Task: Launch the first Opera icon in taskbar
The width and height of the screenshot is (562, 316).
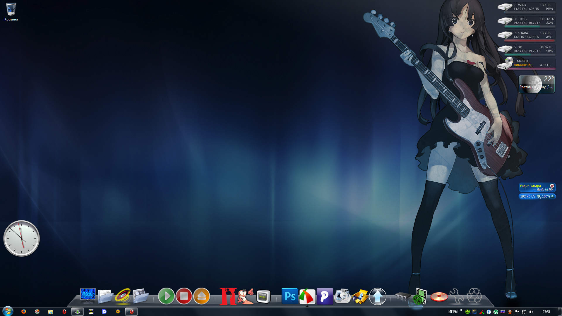Action: (x=64, y=312)
